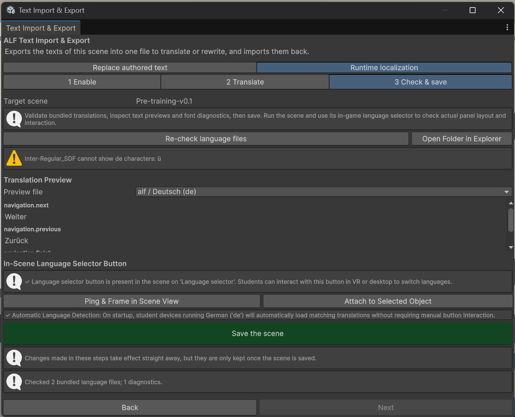
Task: Go to step 3 Check & save
Action: point(421,82)
